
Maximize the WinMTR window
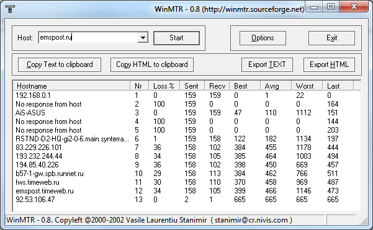point(331,7)
